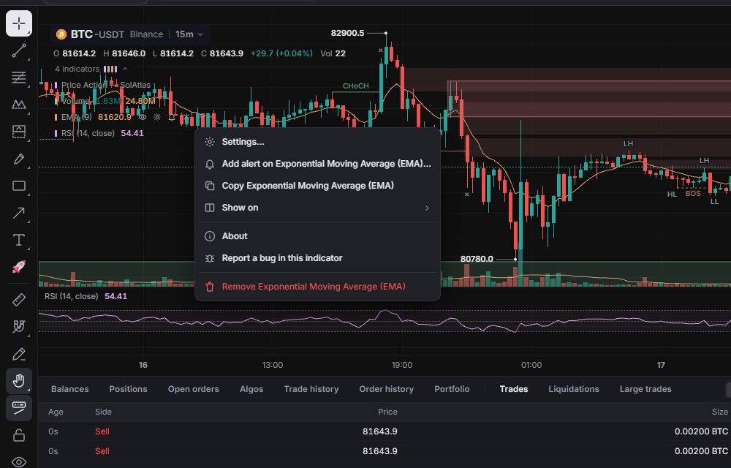Expand the Show on submenu arrow

click(x=427, y=208)
